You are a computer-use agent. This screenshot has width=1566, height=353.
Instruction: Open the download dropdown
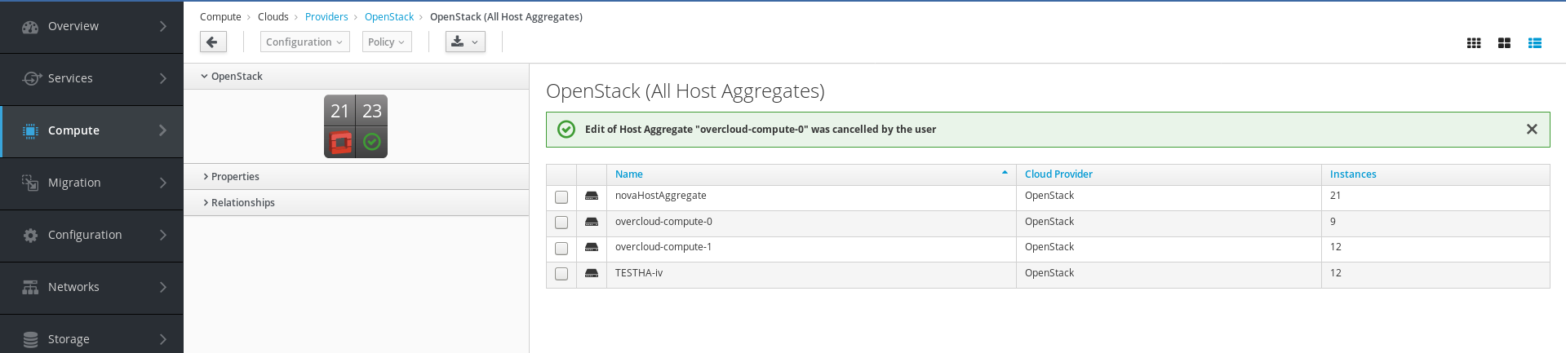coord(465,42)
